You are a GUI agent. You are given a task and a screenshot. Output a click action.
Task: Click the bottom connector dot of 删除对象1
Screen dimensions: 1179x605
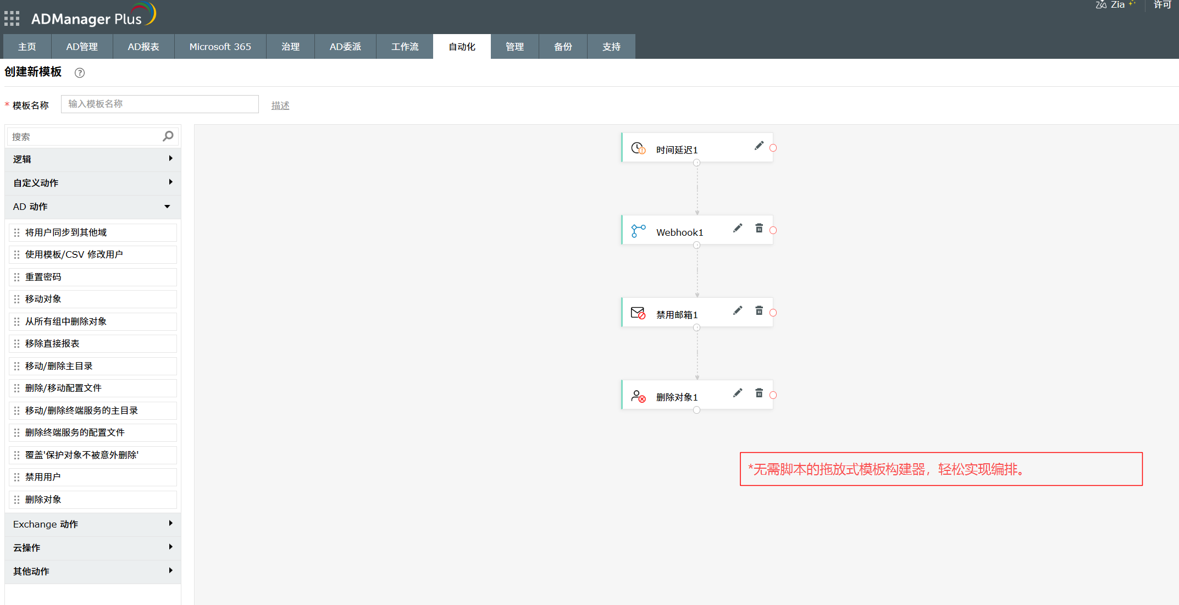pos(697,410)
